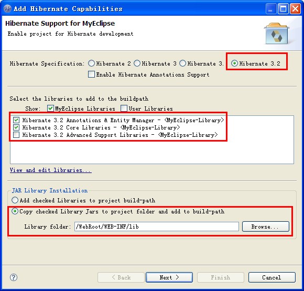Image resolution: width=304 pixels, height=291 pixels.
Task: Click the Hibernate wizard banner icon
Action: point(276,34)
